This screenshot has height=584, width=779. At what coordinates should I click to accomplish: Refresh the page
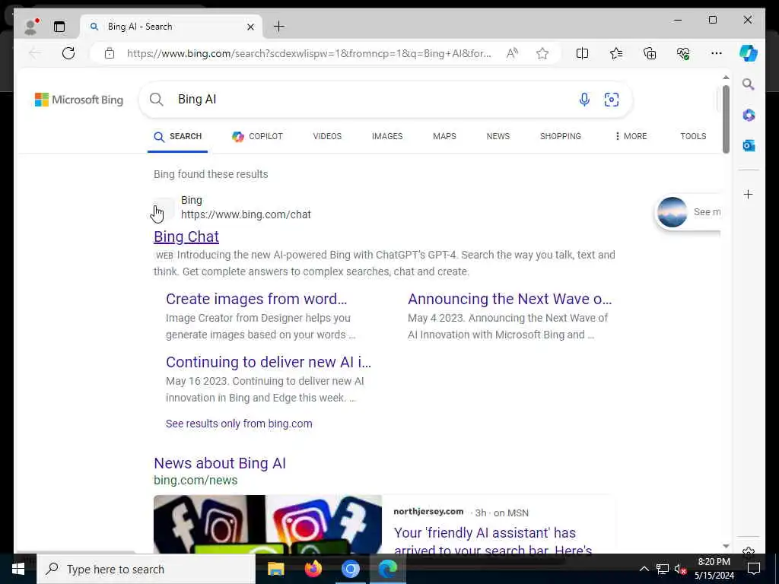pyautogui.click(x=68, y=53)
